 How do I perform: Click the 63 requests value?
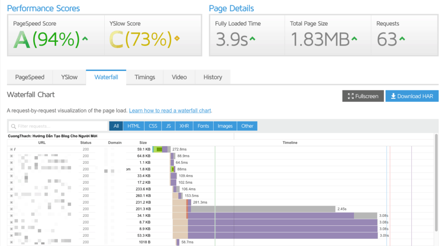point(387,39)
